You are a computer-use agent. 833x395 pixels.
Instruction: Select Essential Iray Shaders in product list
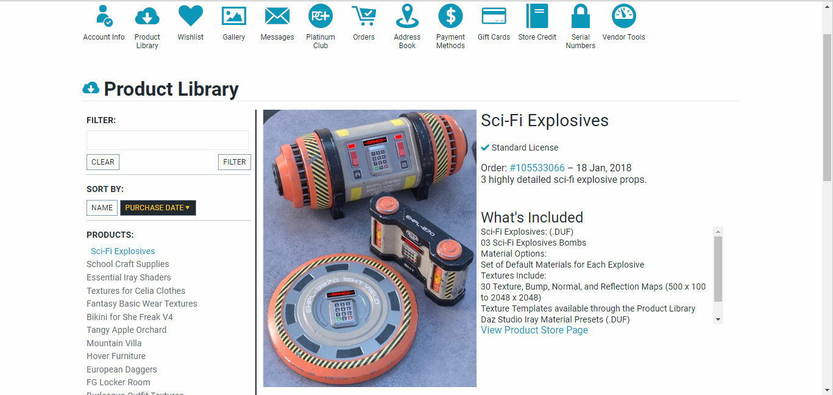129,277
